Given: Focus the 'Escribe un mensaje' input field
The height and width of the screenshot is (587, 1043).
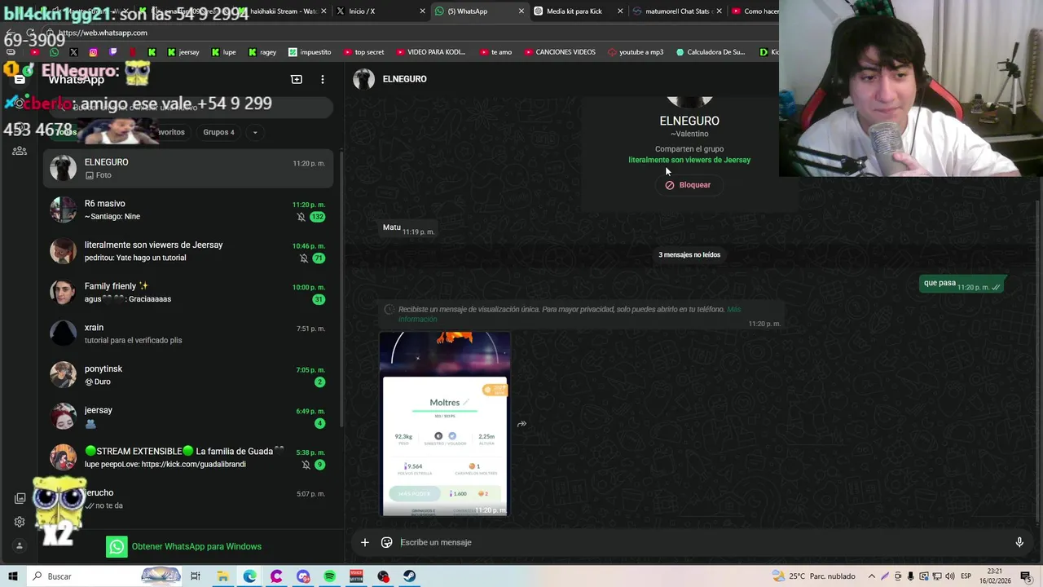Looking at the screenshot, I should click(x=701, y=542).
